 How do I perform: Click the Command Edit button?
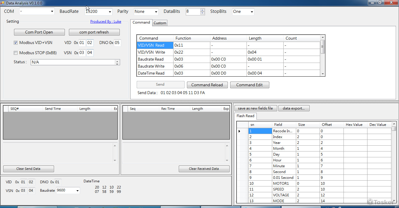pos(249,85)
